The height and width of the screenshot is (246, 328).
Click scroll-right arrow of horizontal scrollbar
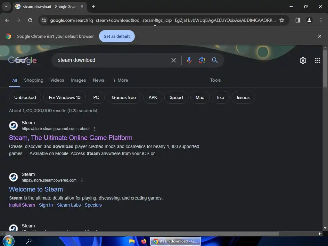click(x=320, y=234)
